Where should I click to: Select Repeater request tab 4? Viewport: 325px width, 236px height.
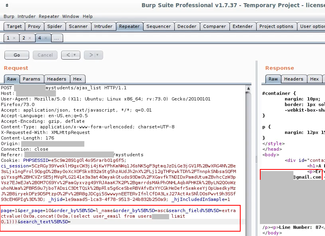40,38
